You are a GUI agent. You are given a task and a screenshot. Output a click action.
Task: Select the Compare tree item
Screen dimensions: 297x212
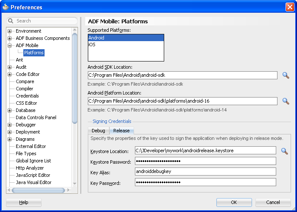click(x=25, y=81)
